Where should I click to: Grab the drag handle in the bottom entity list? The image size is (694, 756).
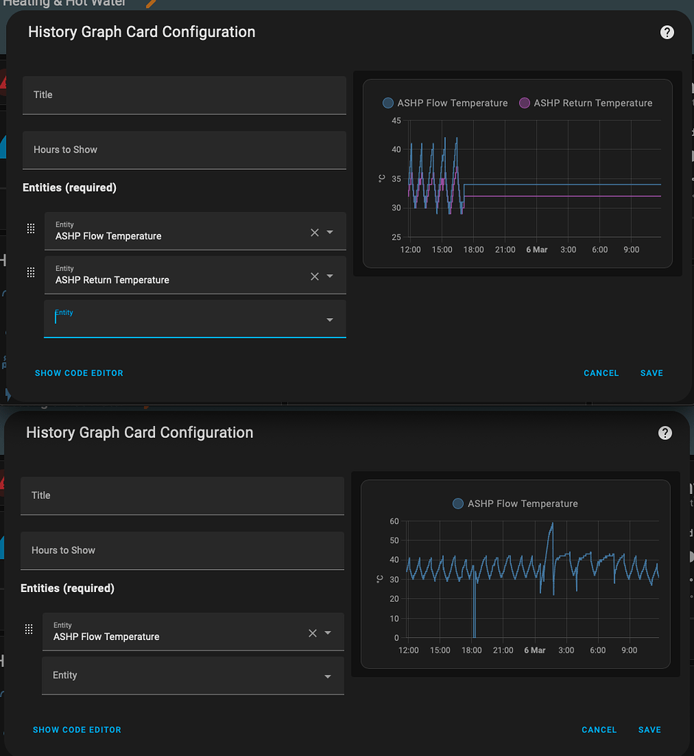29,629
